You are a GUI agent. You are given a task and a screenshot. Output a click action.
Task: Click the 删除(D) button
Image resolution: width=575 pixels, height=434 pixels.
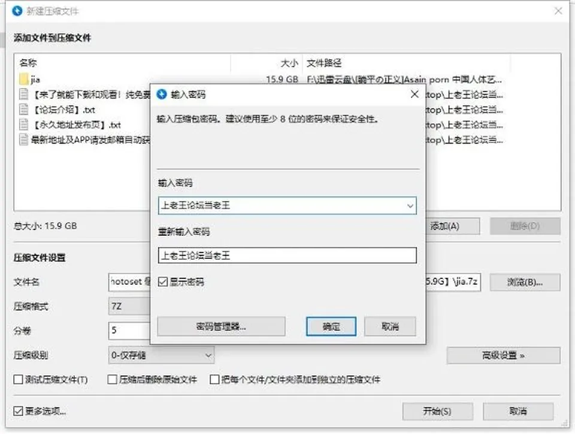(x=525, y=226)
